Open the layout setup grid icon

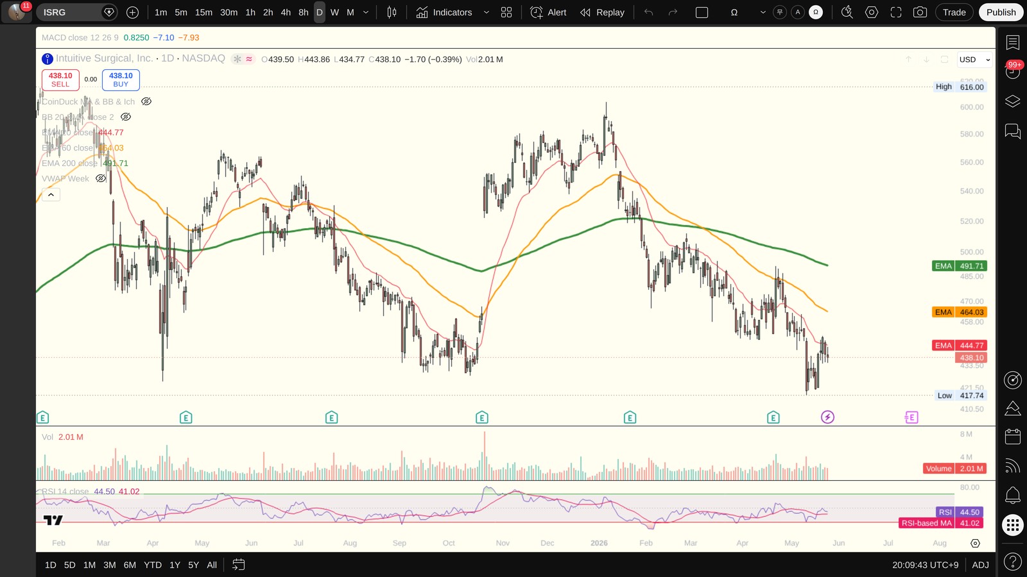[506, 12]
